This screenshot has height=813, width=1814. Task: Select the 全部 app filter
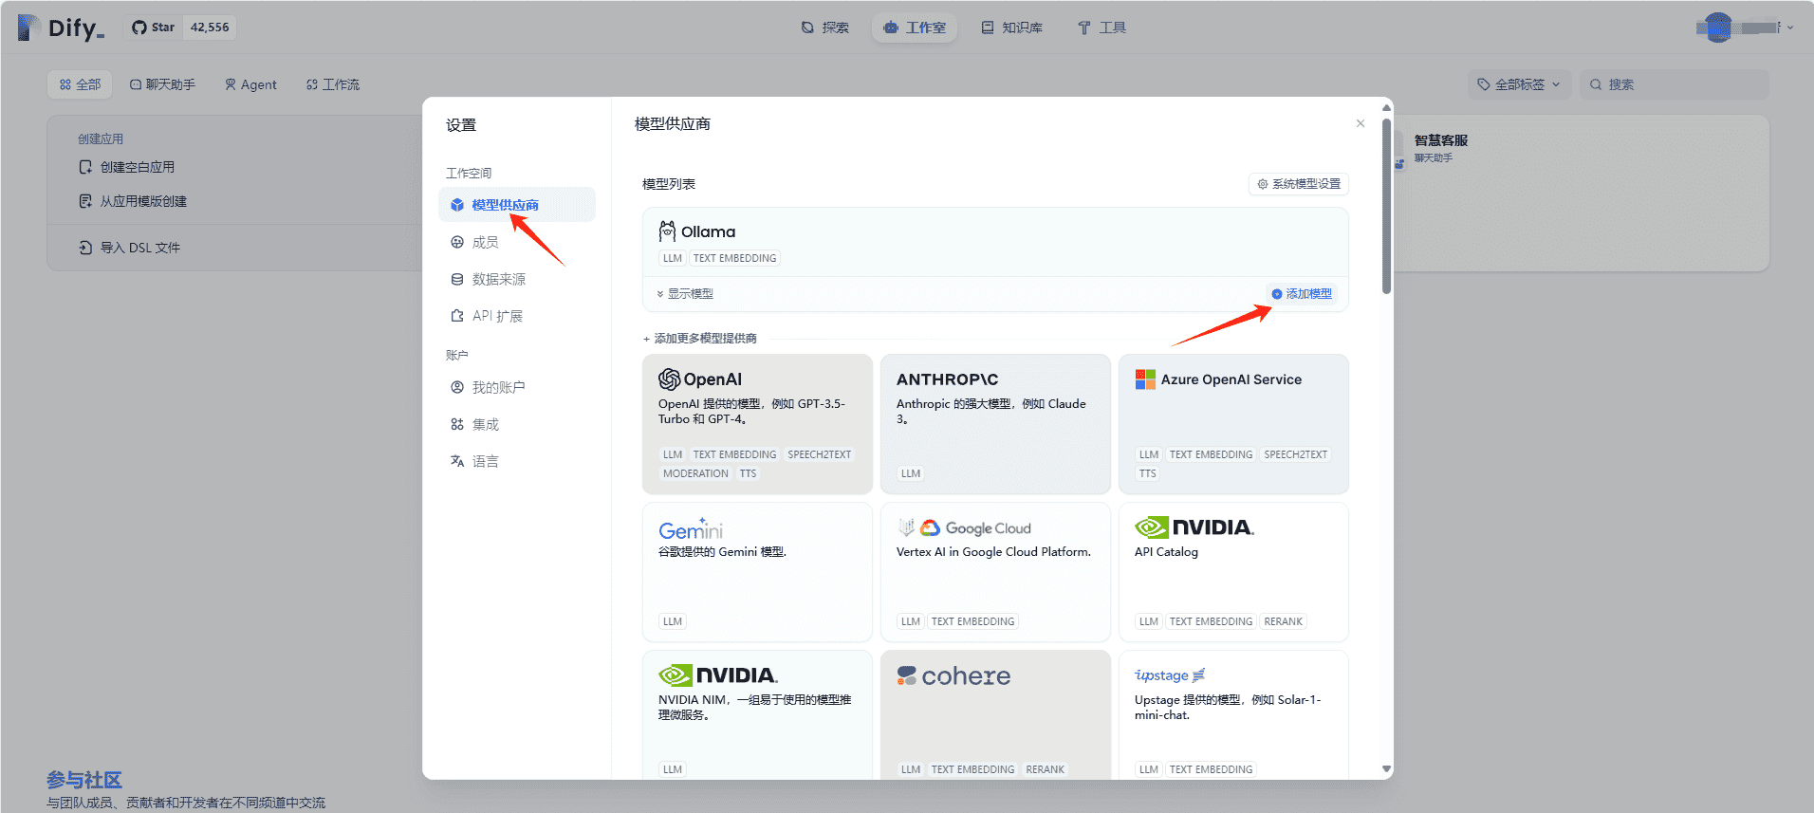coord(80,84)
